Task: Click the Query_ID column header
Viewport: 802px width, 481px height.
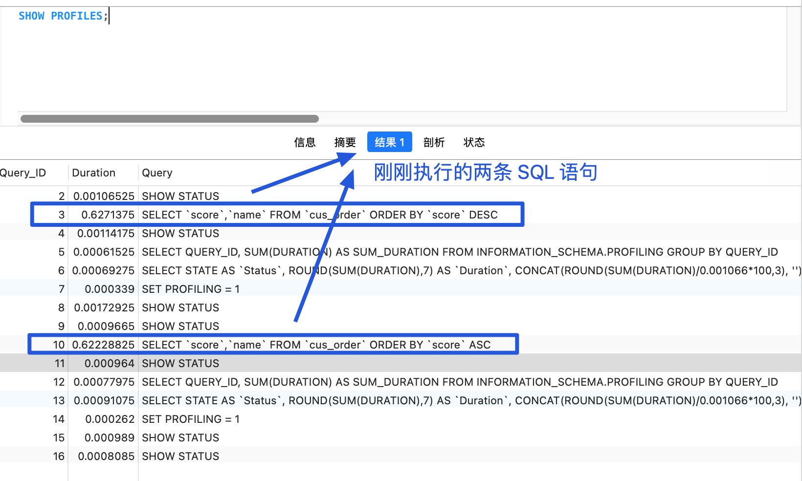Action: (x=23, y=173)
